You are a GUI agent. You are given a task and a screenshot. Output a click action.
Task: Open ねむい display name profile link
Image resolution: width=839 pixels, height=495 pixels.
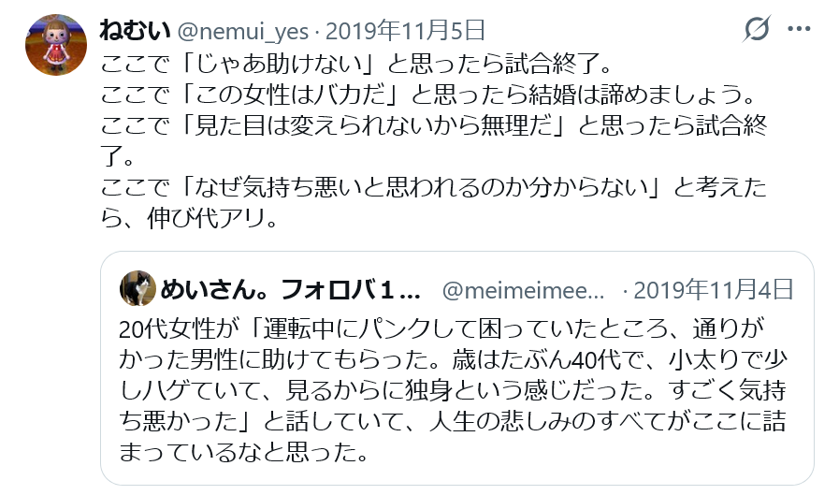point(135,30)
